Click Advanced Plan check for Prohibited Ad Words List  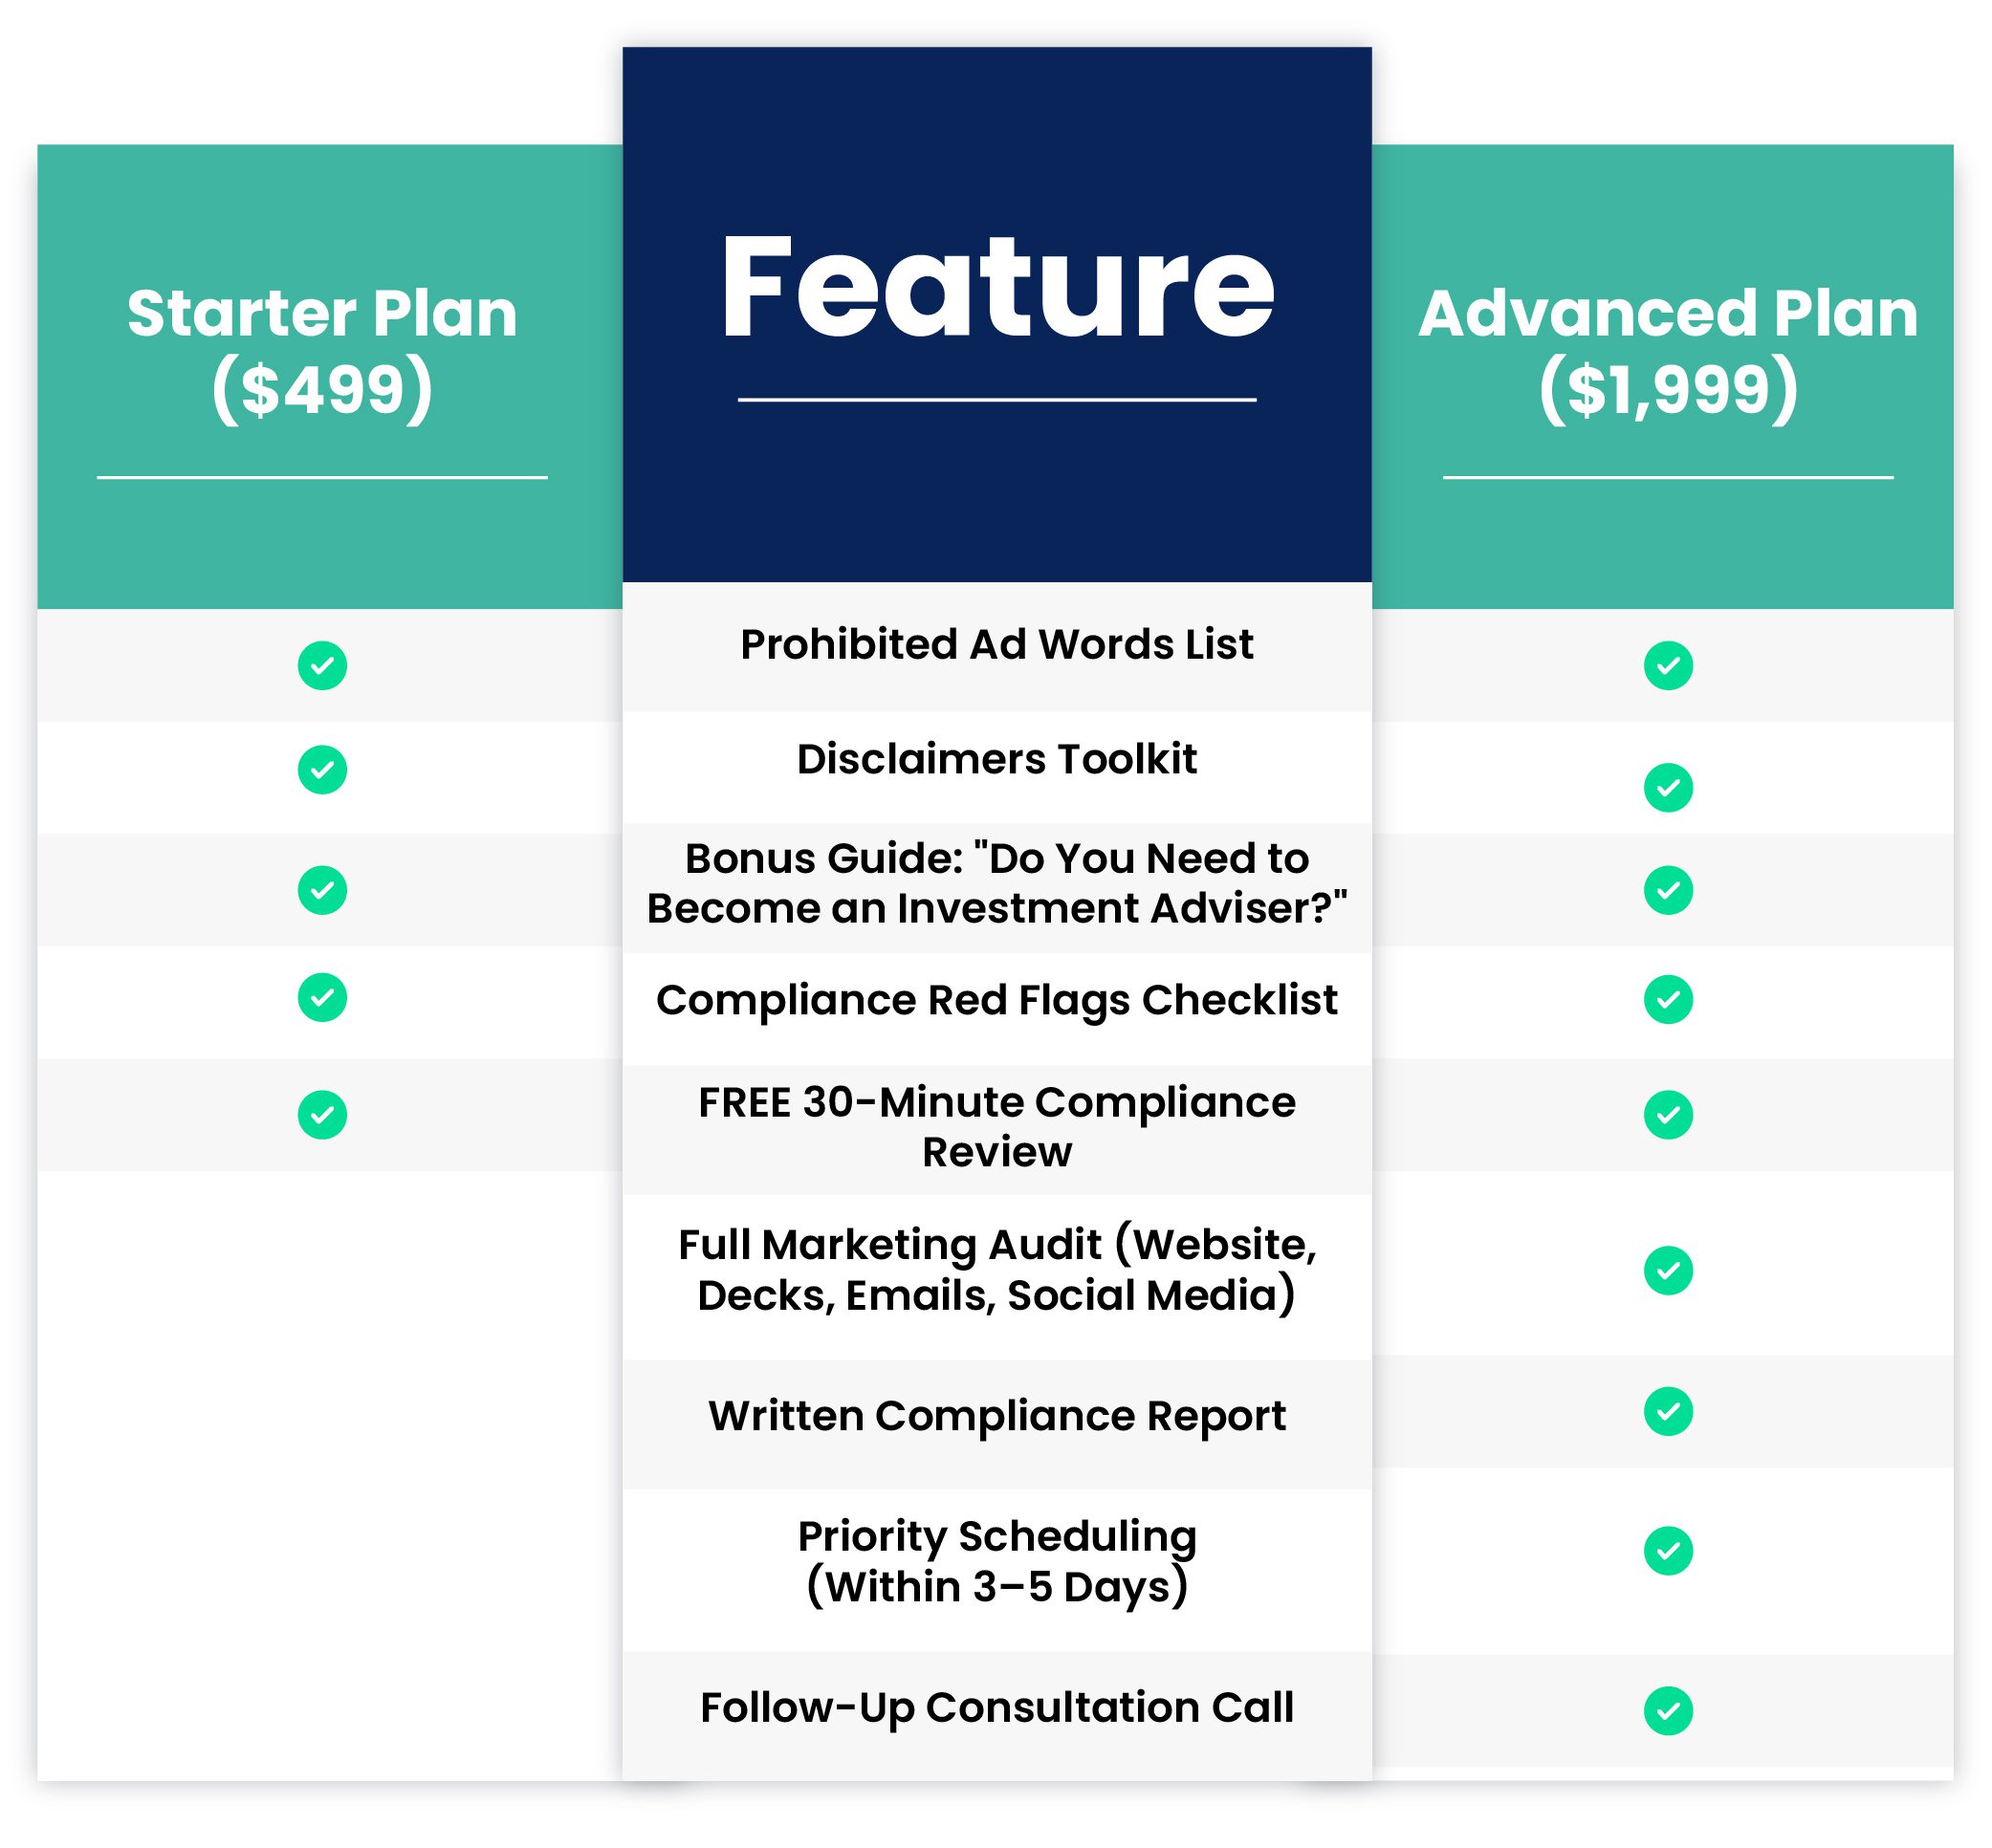tap(1667, 665)
